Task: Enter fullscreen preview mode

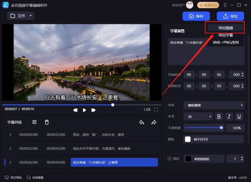Action: coord(156,109)
